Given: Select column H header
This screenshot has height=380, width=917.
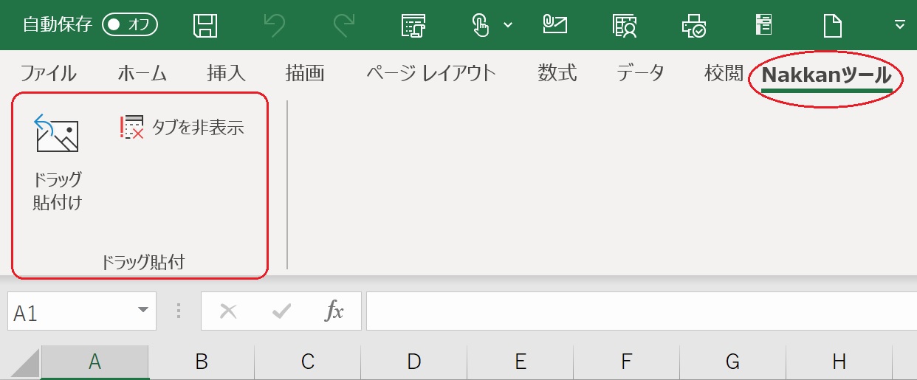Looking at the screenshot, I should (839, 362).
